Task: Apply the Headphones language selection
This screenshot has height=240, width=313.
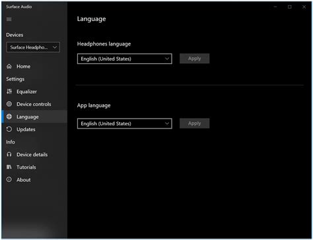Action: pos(195,59)
